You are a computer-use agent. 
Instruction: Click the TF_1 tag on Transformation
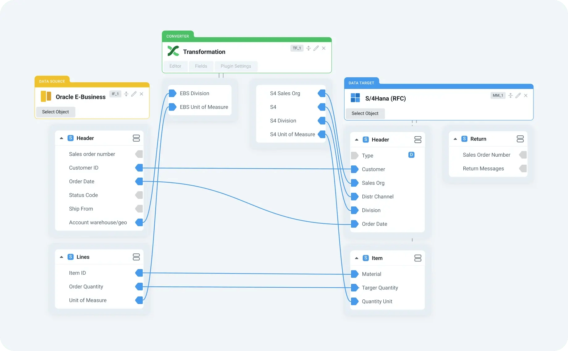297,48
